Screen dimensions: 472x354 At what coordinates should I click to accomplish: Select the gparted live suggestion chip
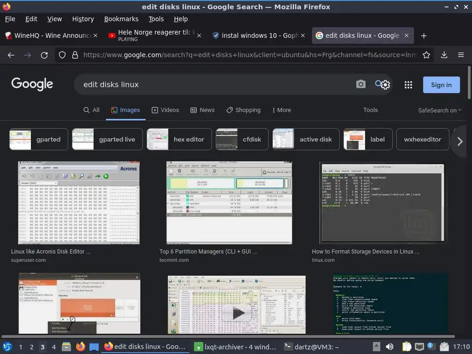(x=107, y=139)
